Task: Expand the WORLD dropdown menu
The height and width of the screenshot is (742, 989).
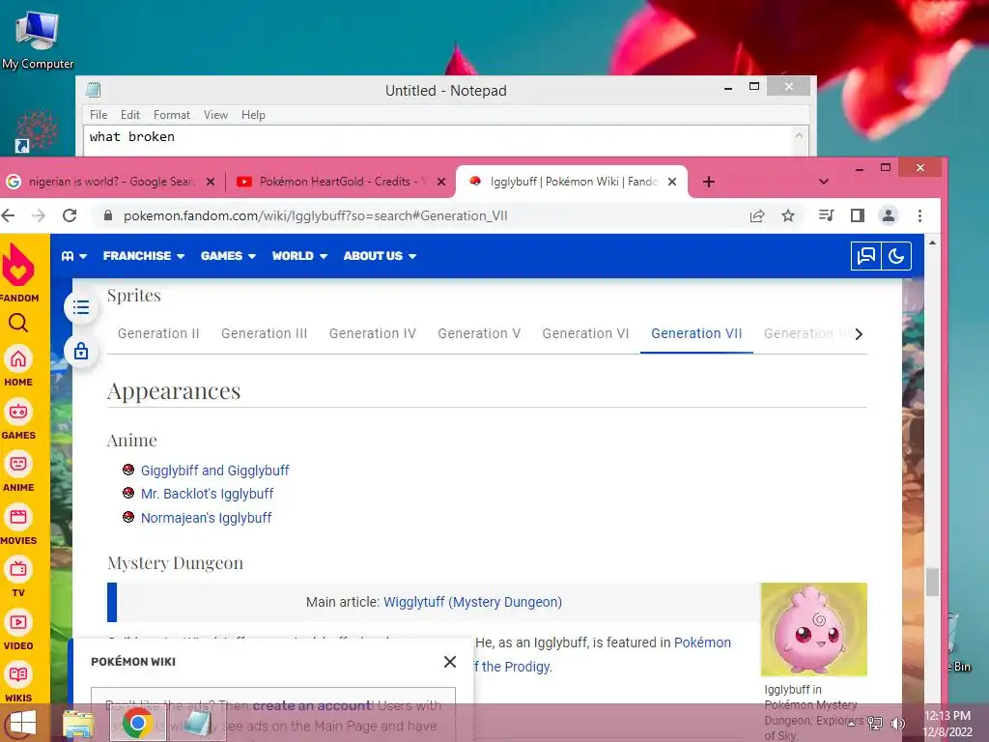Action: point(299,256)
